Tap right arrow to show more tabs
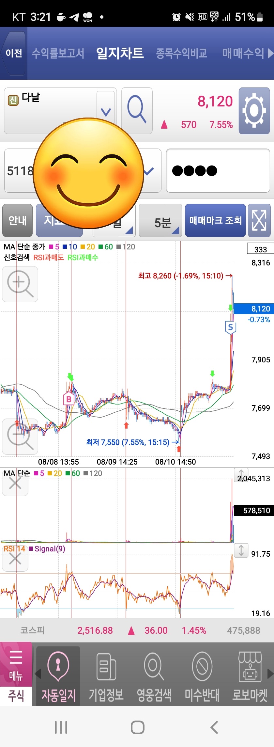 (270, 53)
